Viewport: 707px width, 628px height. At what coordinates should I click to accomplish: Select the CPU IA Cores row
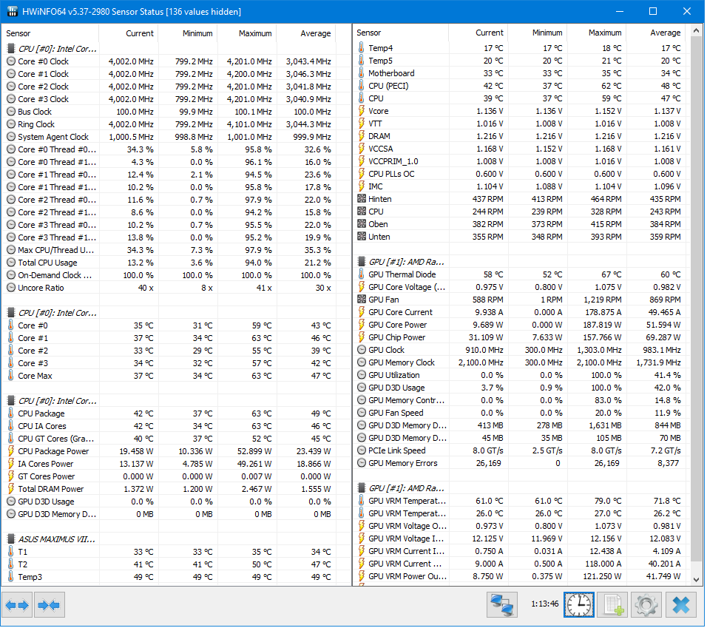(169, 427)
